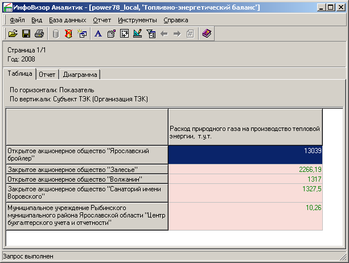Click the По горизонтали: Показатель text

pyautogui.click(x=52, y=90)
